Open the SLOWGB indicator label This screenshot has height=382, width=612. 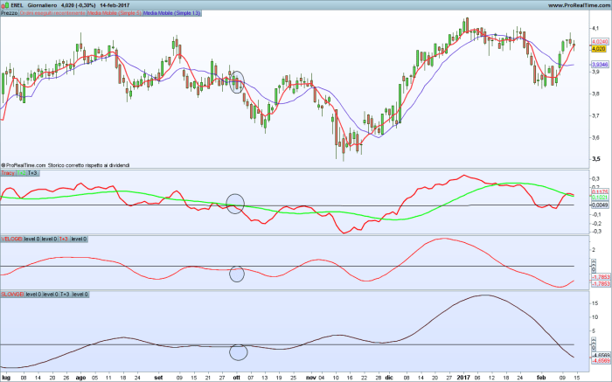12,295
